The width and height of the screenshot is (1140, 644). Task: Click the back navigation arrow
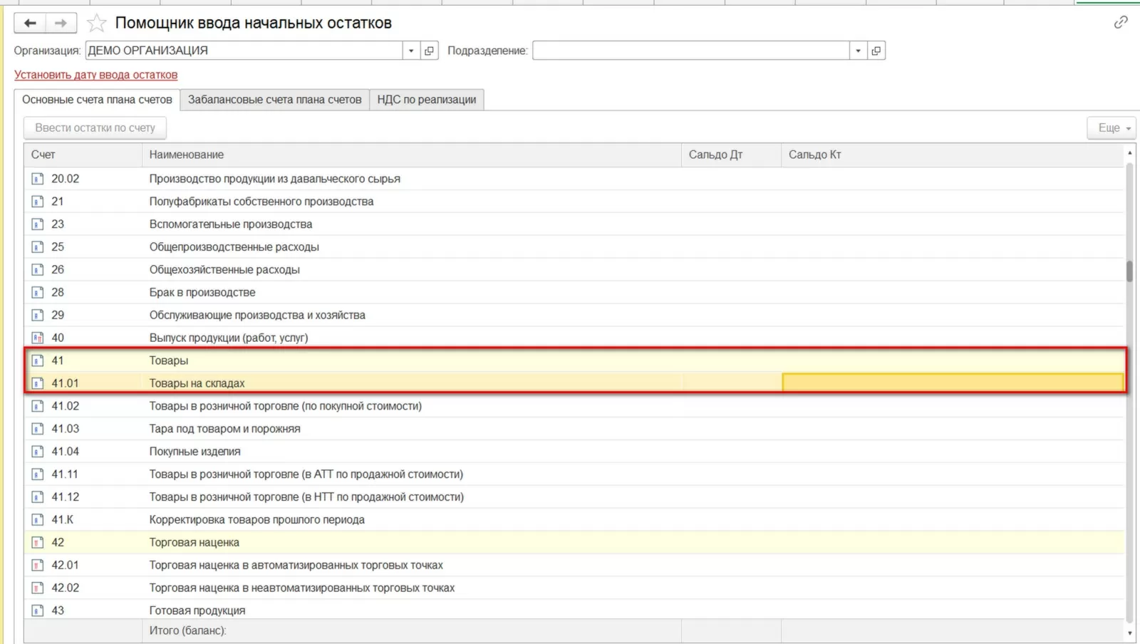[x=30, y=24]
